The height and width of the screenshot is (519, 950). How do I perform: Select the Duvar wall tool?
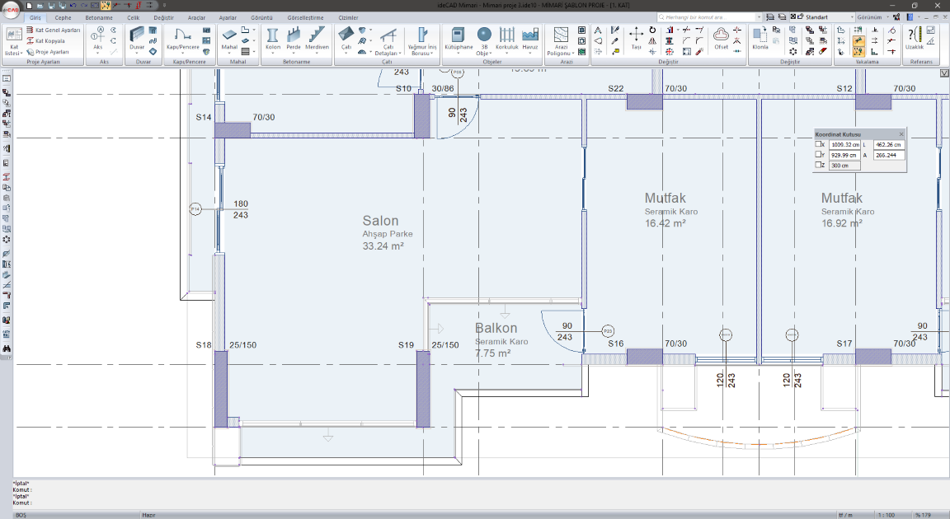pos(137,37)
